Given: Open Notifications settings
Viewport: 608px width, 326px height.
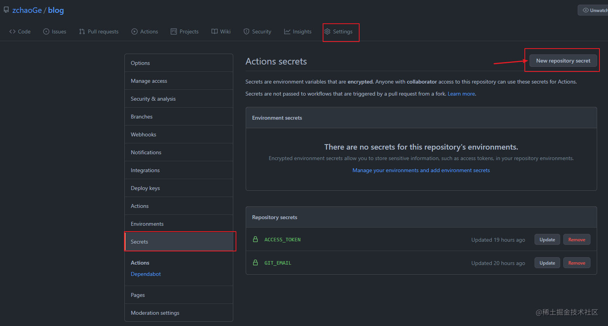Looking at the screenshot, I should coord(179,152).
